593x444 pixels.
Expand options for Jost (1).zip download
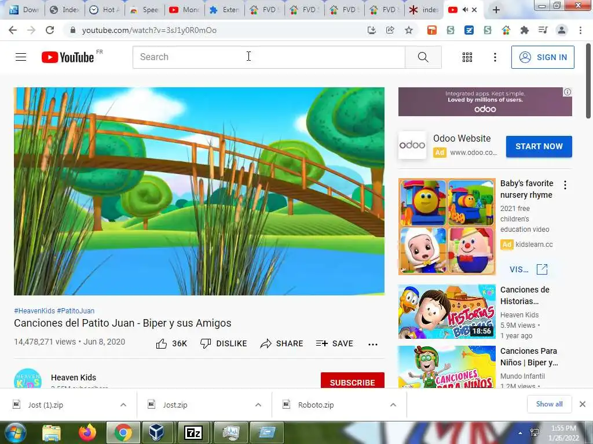(123, 405)
